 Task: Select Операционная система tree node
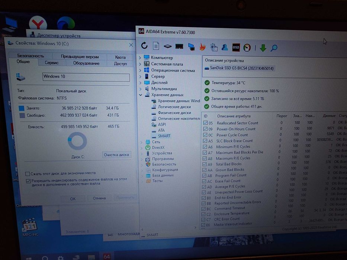click(x=173, y=70)
